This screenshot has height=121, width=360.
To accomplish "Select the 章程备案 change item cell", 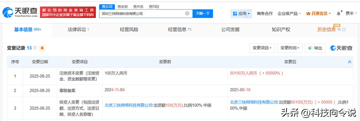I will pyautogui.click(x=80, y=91).
